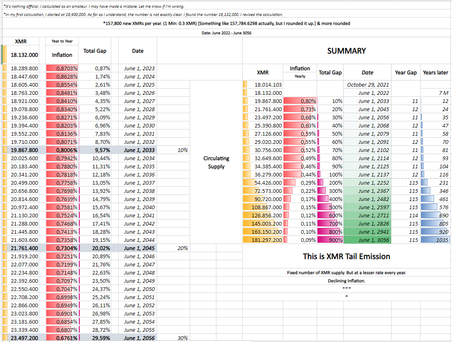Viewport: 452px width, 342px height.
Task: Click the bold total gap cell 9,57%
Action: point(94,150)
